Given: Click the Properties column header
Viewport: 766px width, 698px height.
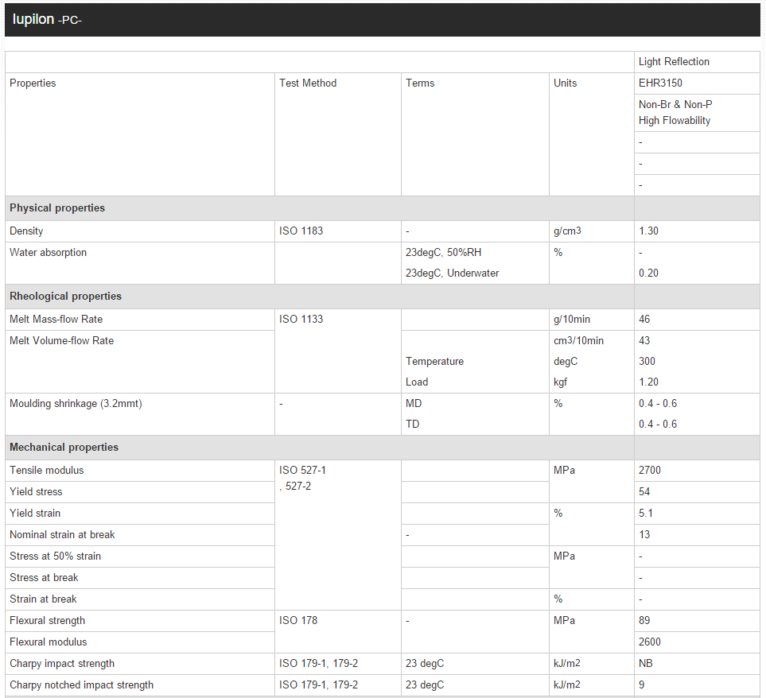Looking at the screenshot, I should [33, 83].
